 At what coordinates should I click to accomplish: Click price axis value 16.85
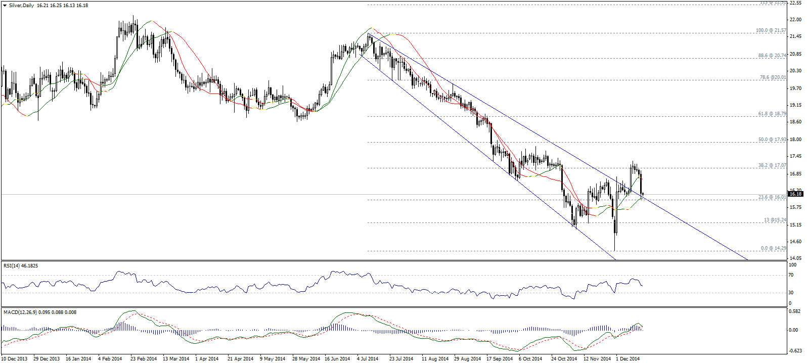[795, 173]
